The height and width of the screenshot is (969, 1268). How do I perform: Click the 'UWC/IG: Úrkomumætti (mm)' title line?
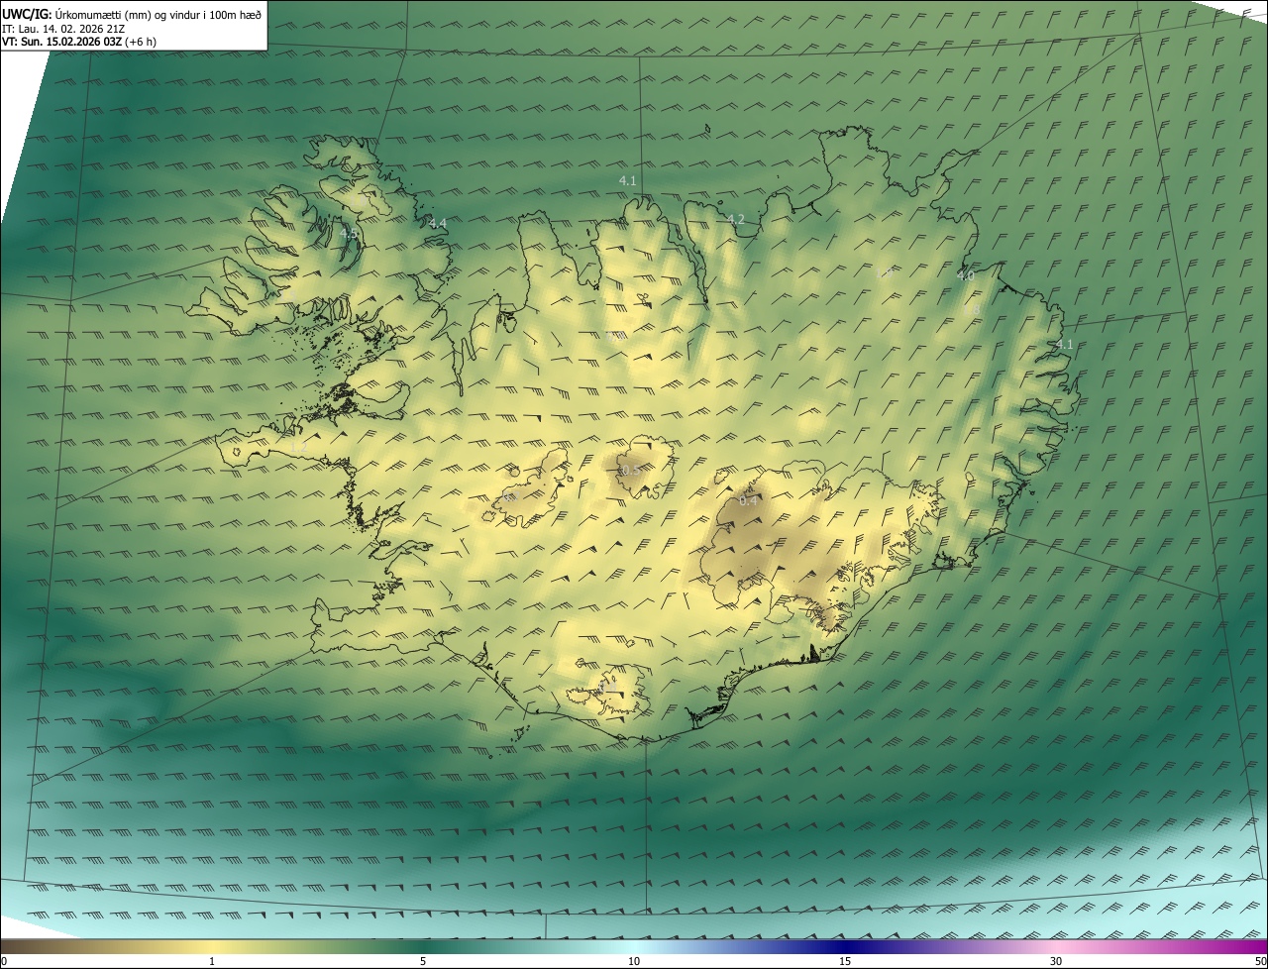[x=132, y=13]
